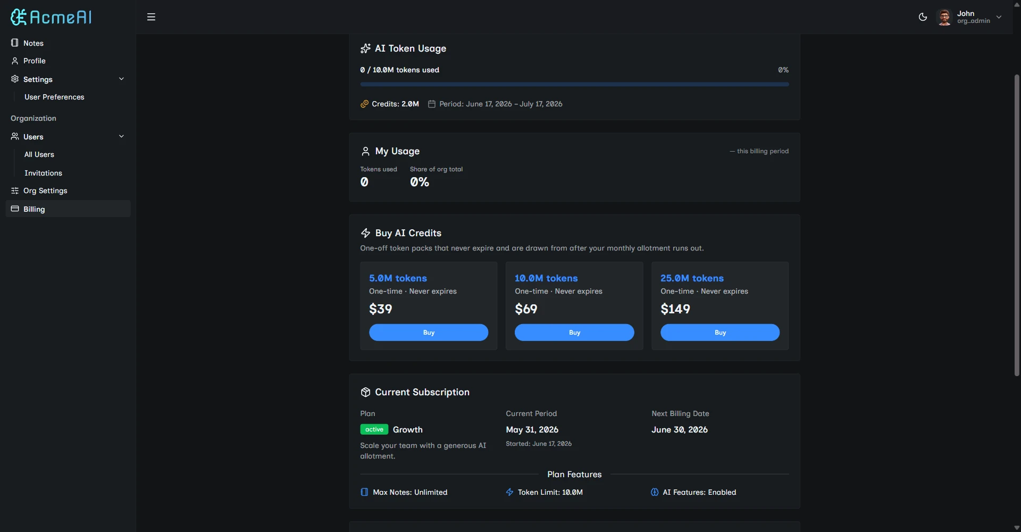
Task: Toggle dark mode moon icon
Action: pos(923,17)
